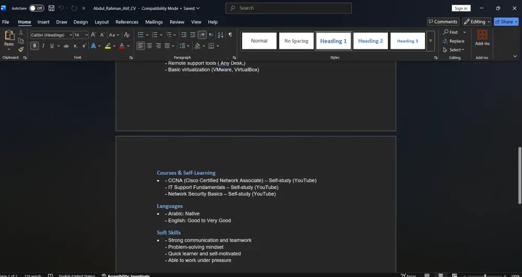The image size is (522, 277).
Task: Sort paragraphs with the A-Z icon
Action: click(220, 35)
